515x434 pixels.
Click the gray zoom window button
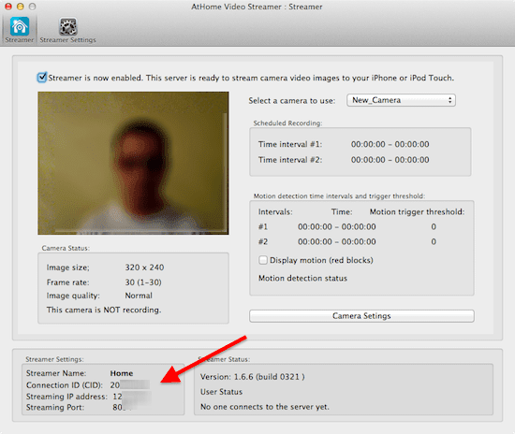32,7
